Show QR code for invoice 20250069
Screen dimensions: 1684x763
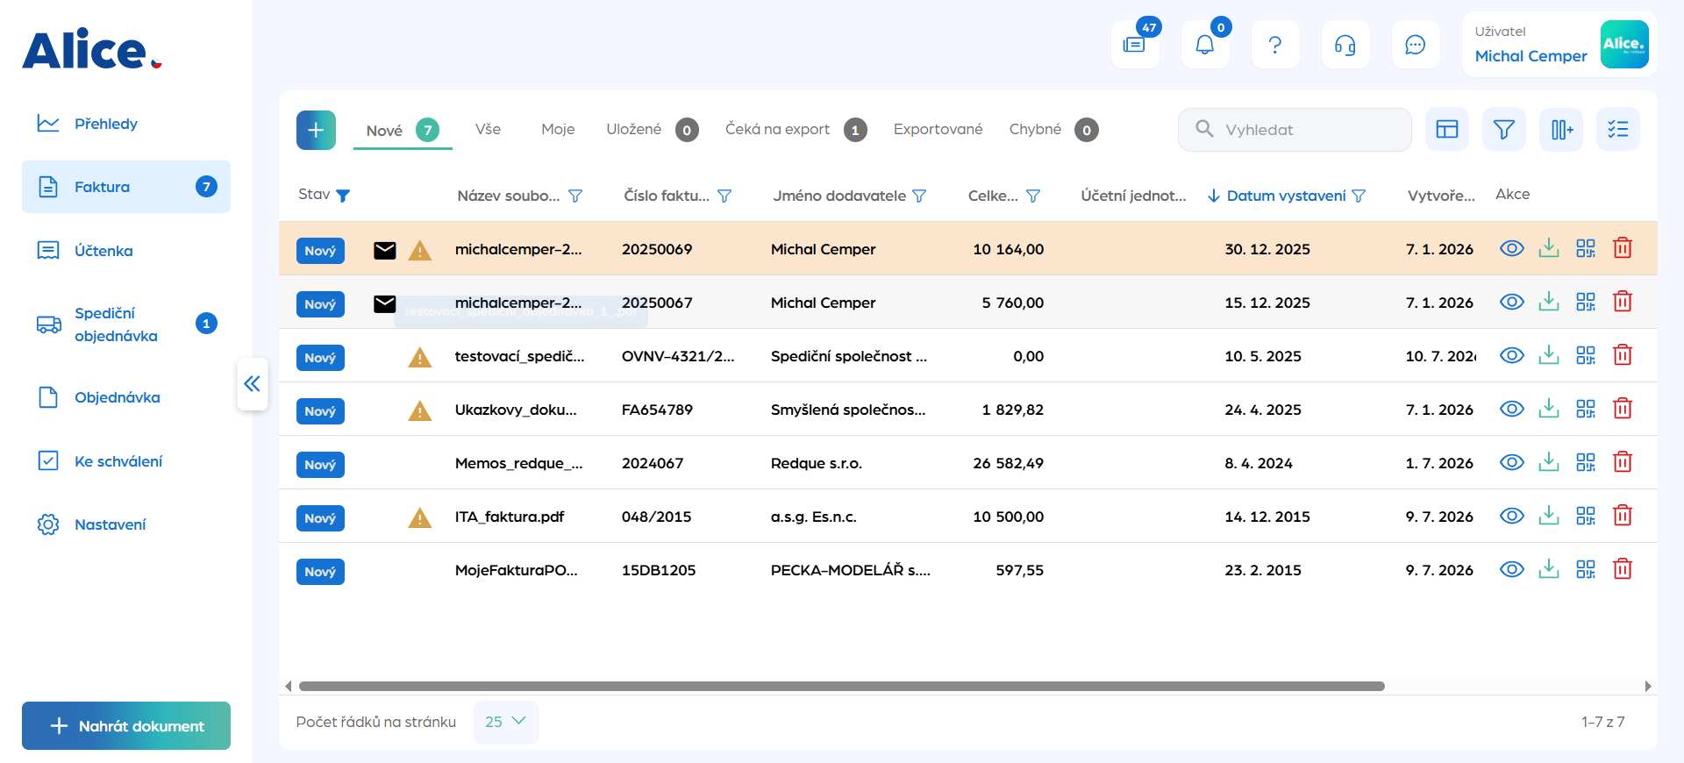[x=1586, y=248]
